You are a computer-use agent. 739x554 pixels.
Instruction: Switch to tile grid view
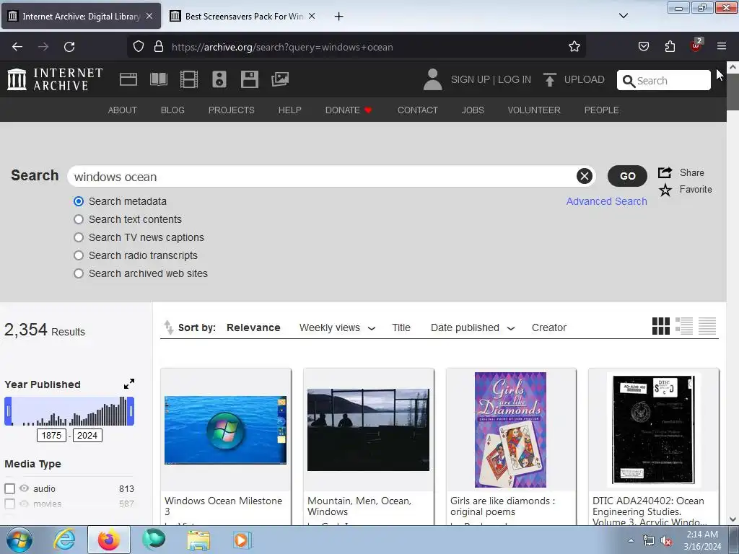[x=661, y=326]
